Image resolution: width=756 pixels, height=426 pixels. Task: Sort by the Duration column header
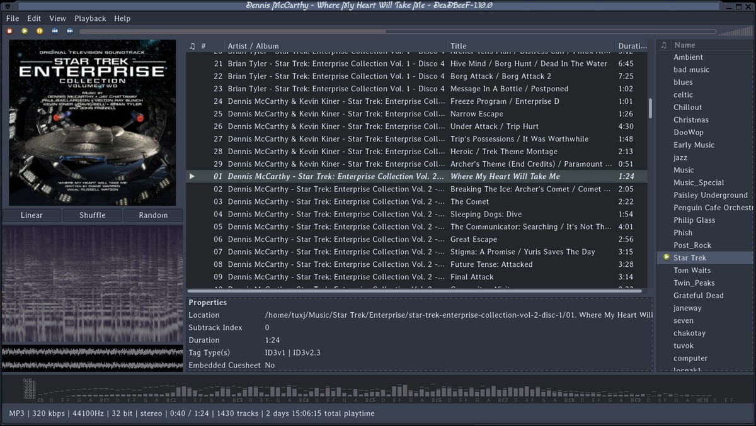[632, 46]
